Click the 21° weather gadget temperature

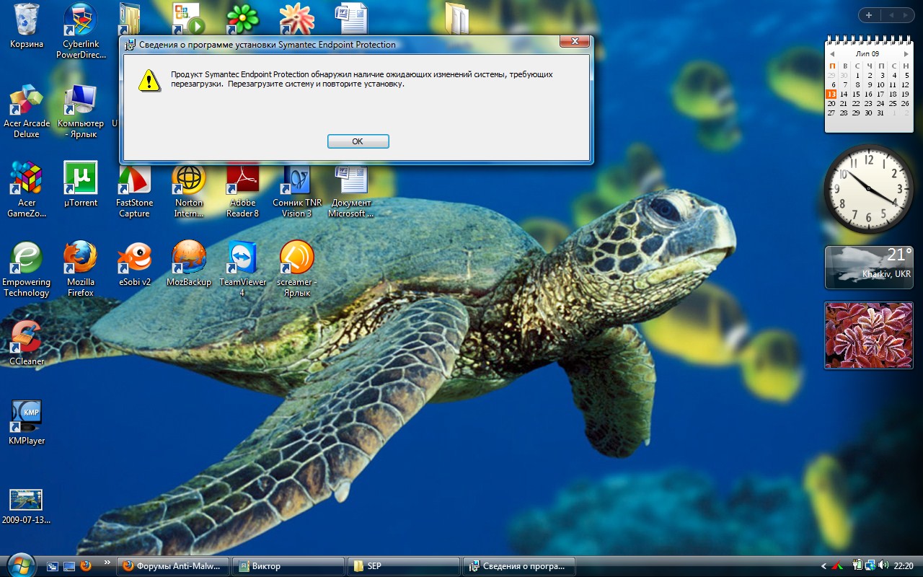[899, 255]
